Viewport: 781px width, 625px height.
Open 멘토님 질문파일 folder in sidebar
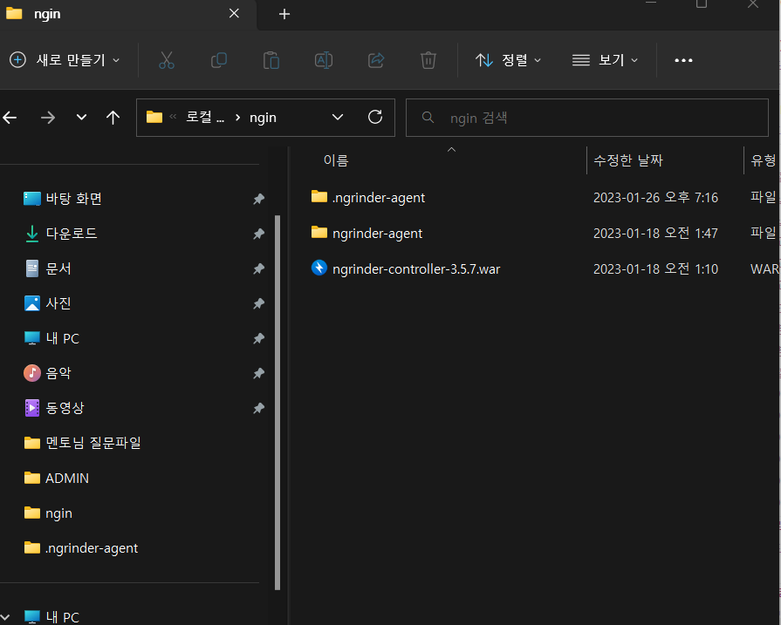pos(93,443)
